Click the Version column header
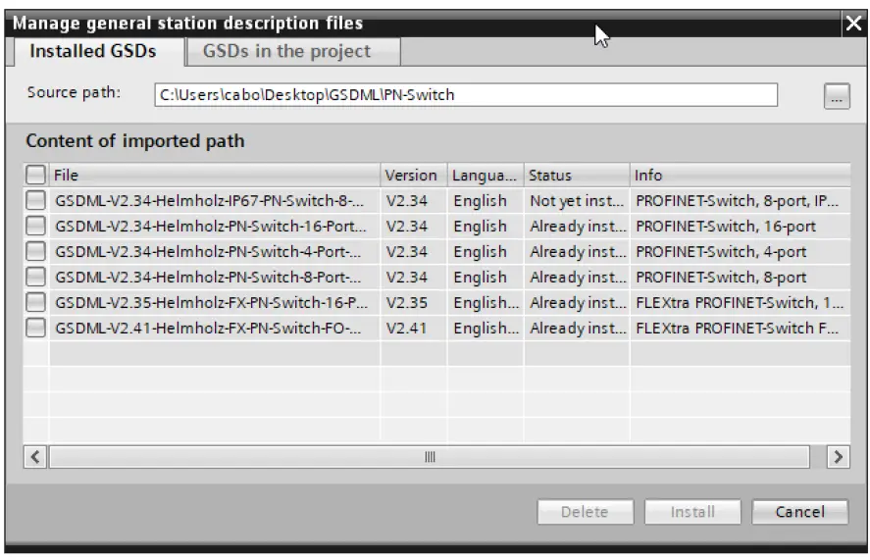This screenshot has height=560, width=870. pyautogui.click(x=414, y=175)
